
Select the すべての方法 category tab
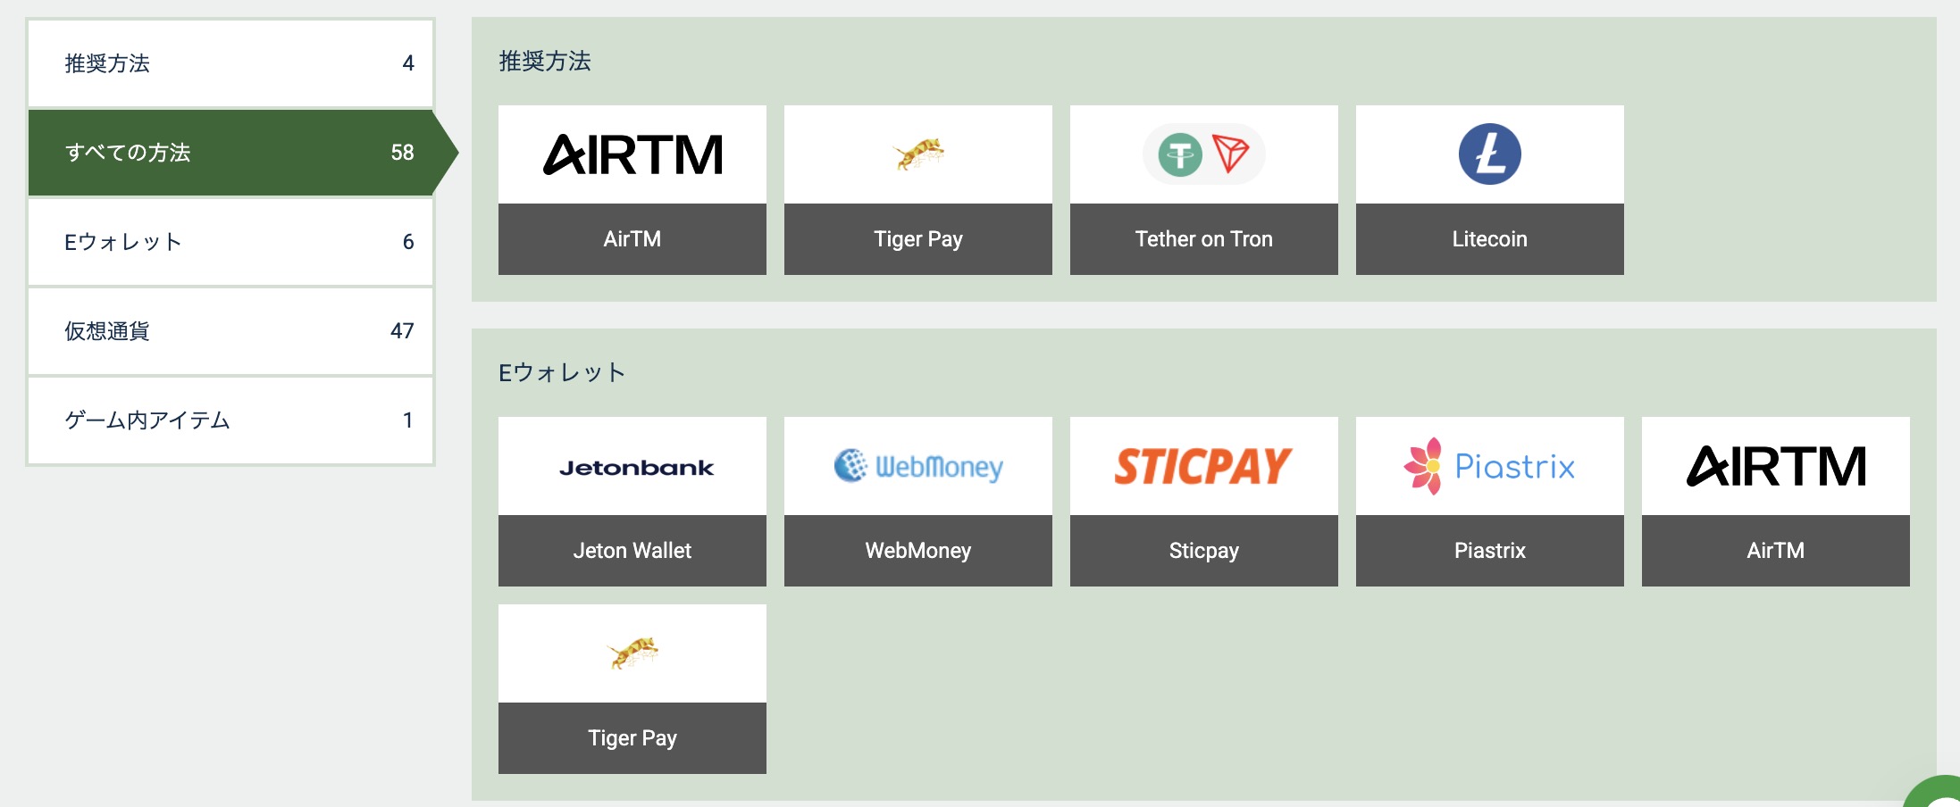[x=230, y=153]
